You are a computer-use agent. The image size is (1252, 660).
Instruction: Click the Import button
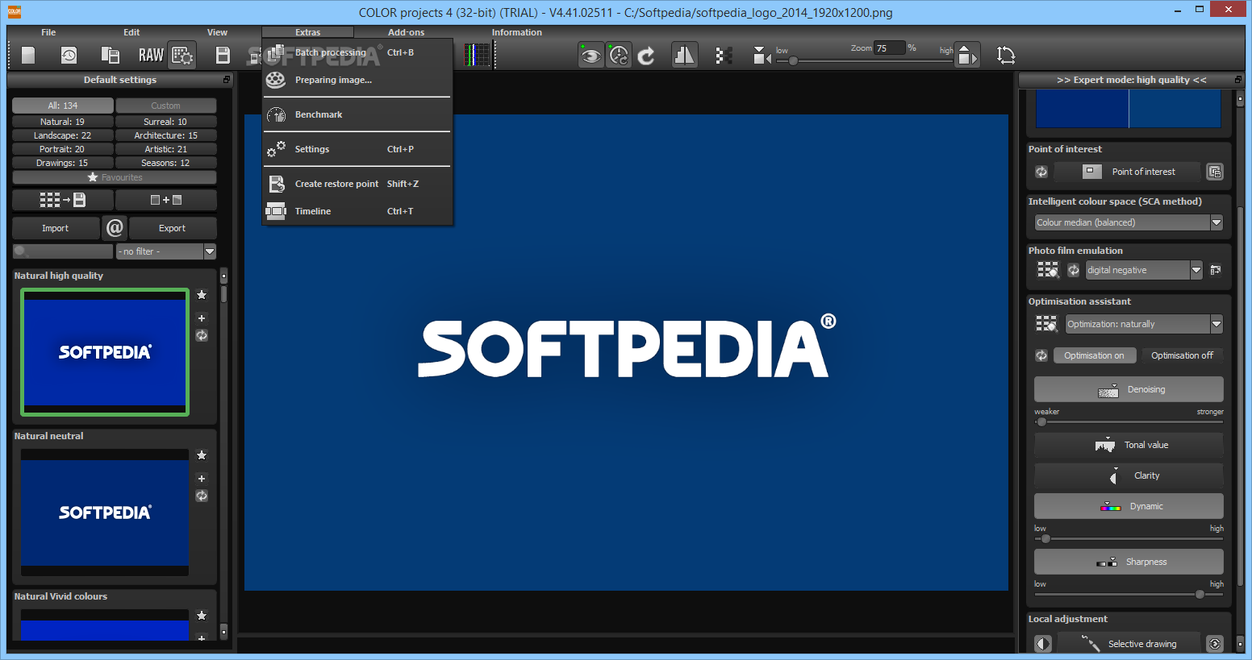click(x=56, y=228)
